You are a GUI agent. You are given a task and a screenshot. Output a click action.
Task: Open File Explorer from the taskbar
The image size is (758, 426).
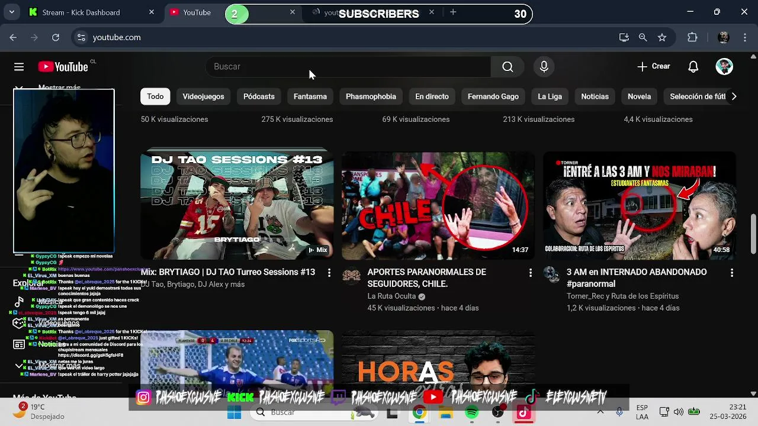446,412
